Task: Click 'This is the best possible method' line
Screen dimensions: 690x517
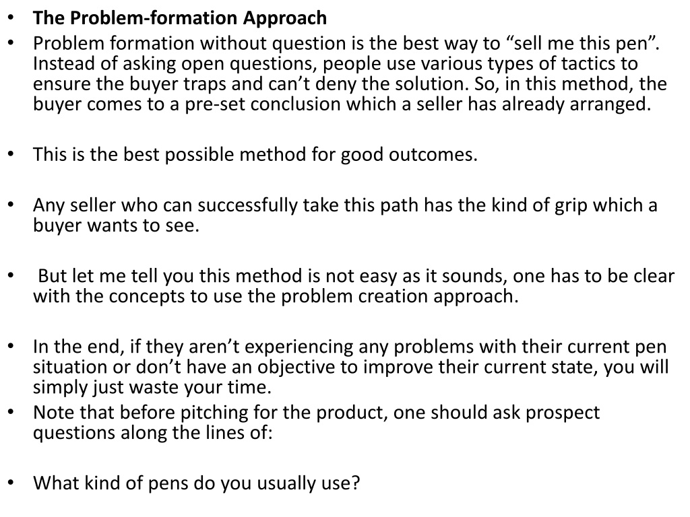Action: click(255, 155)
